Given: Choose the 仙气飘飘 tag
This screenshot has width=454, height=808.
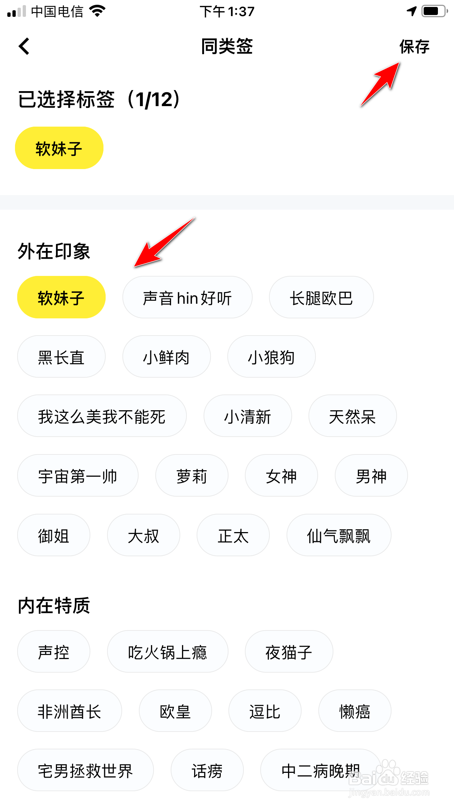Looking at the screenshot, I should 339,535.
